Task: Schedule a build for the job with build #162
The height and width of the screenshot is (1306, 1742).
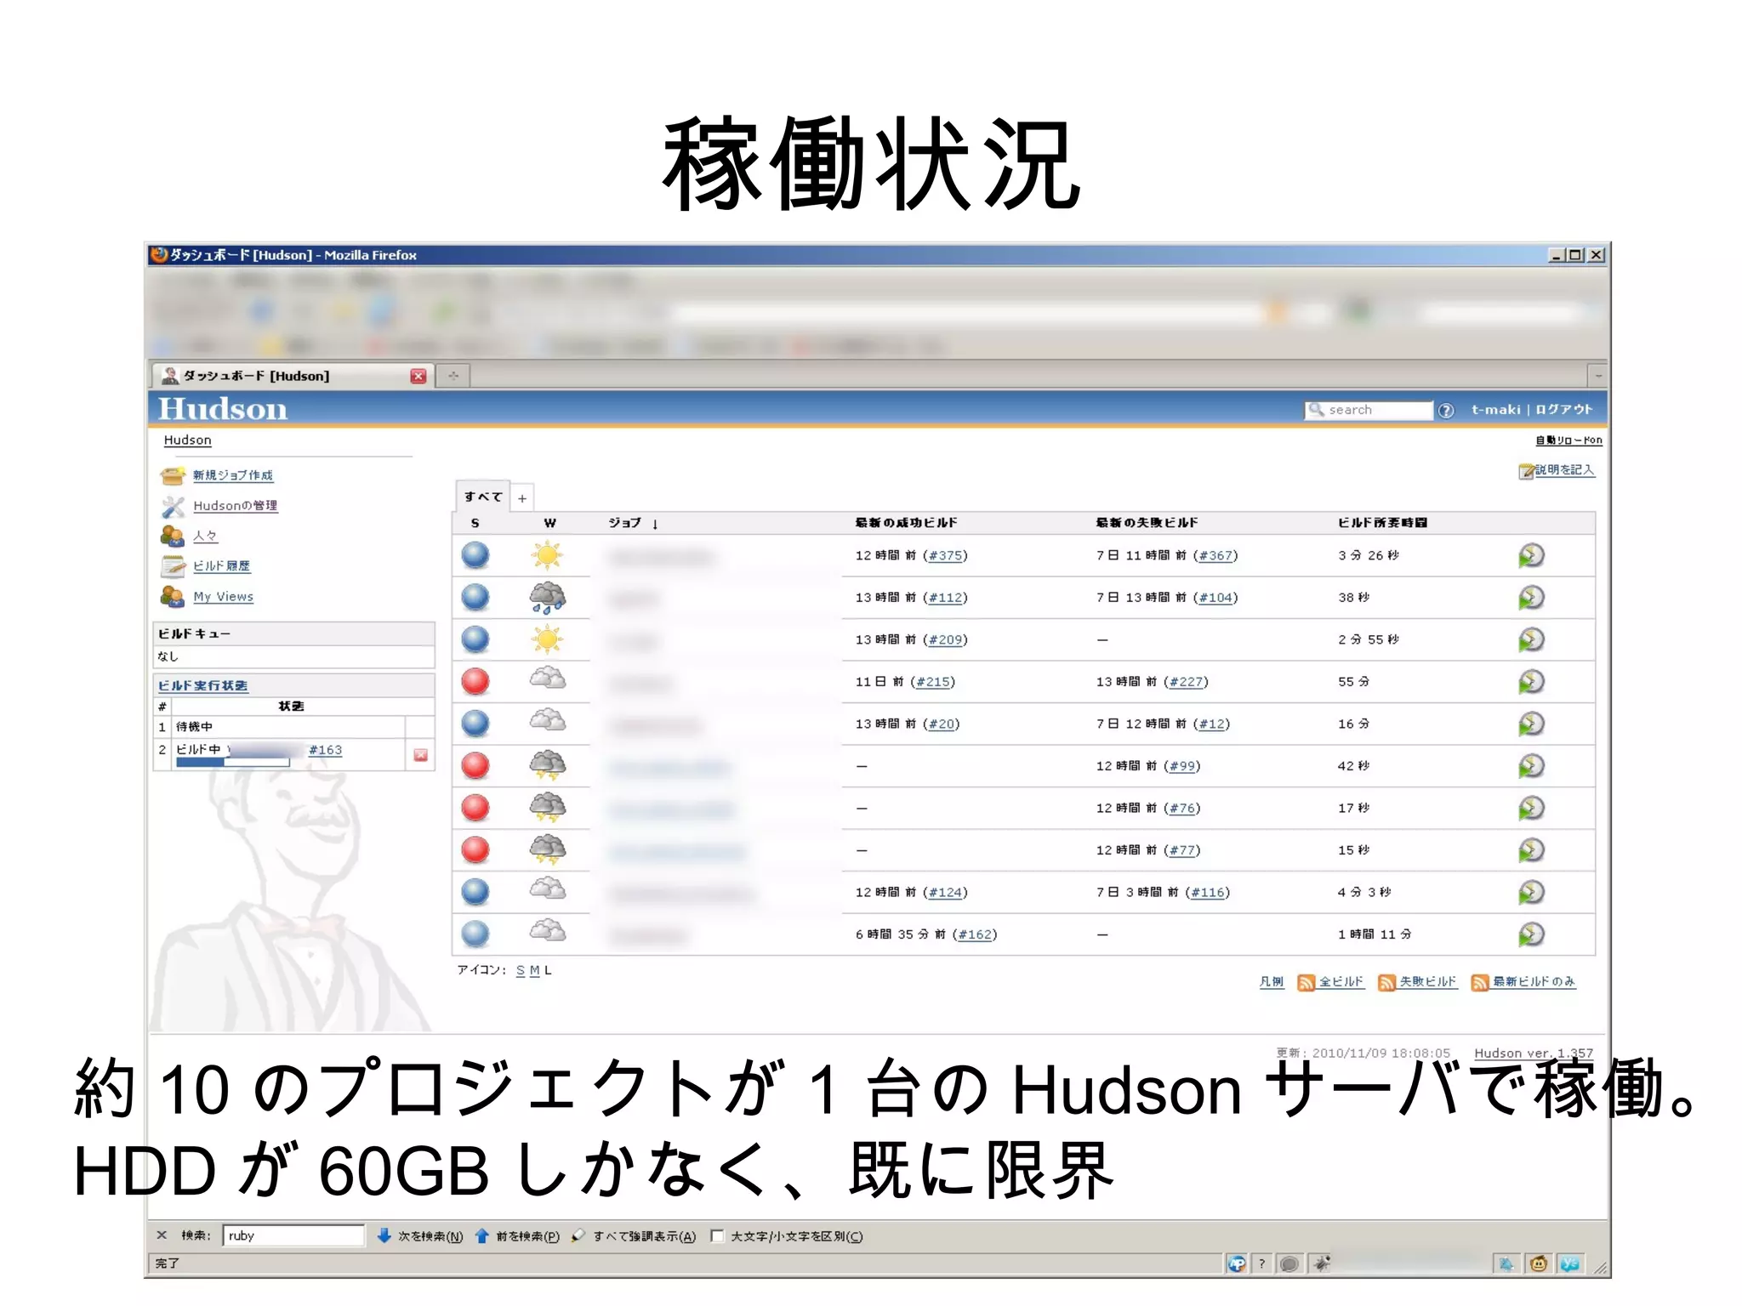Action: click(x=1531, y=934)
